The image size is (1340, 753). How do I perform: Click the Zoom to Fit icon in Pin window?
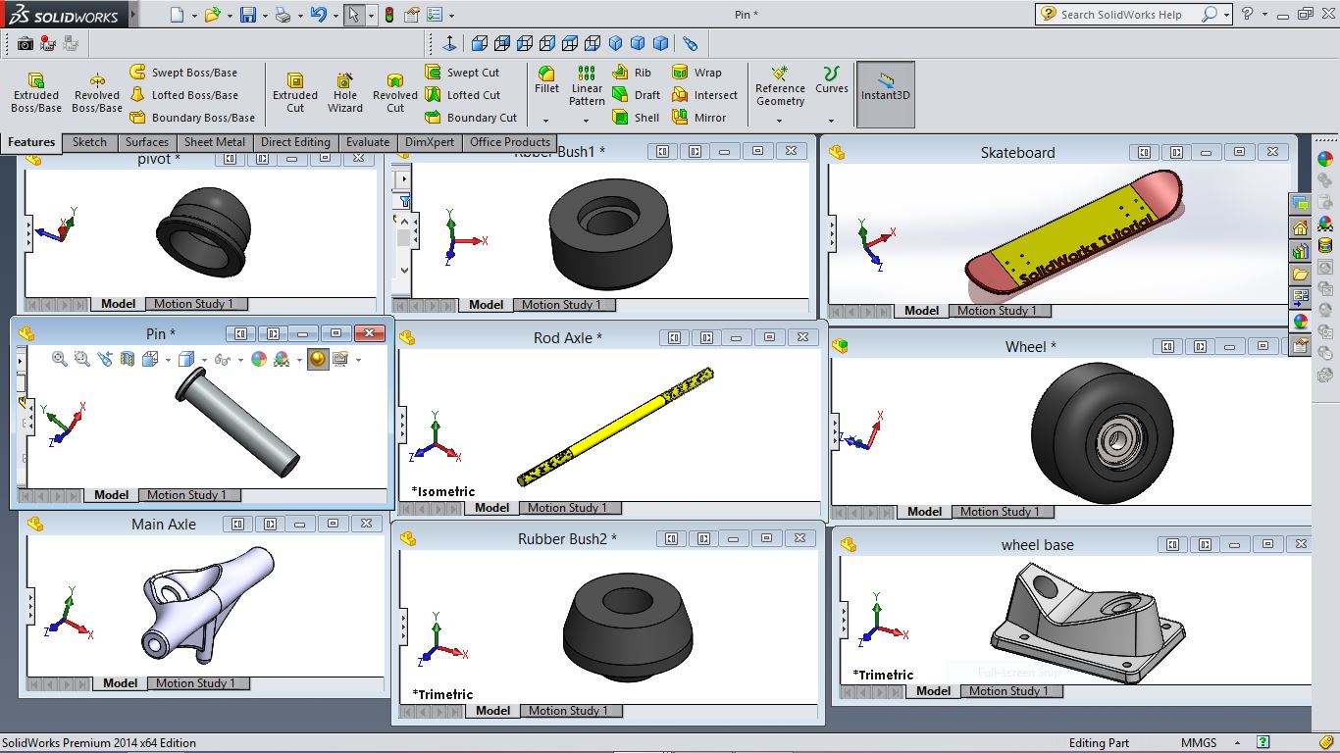(60, 360)
